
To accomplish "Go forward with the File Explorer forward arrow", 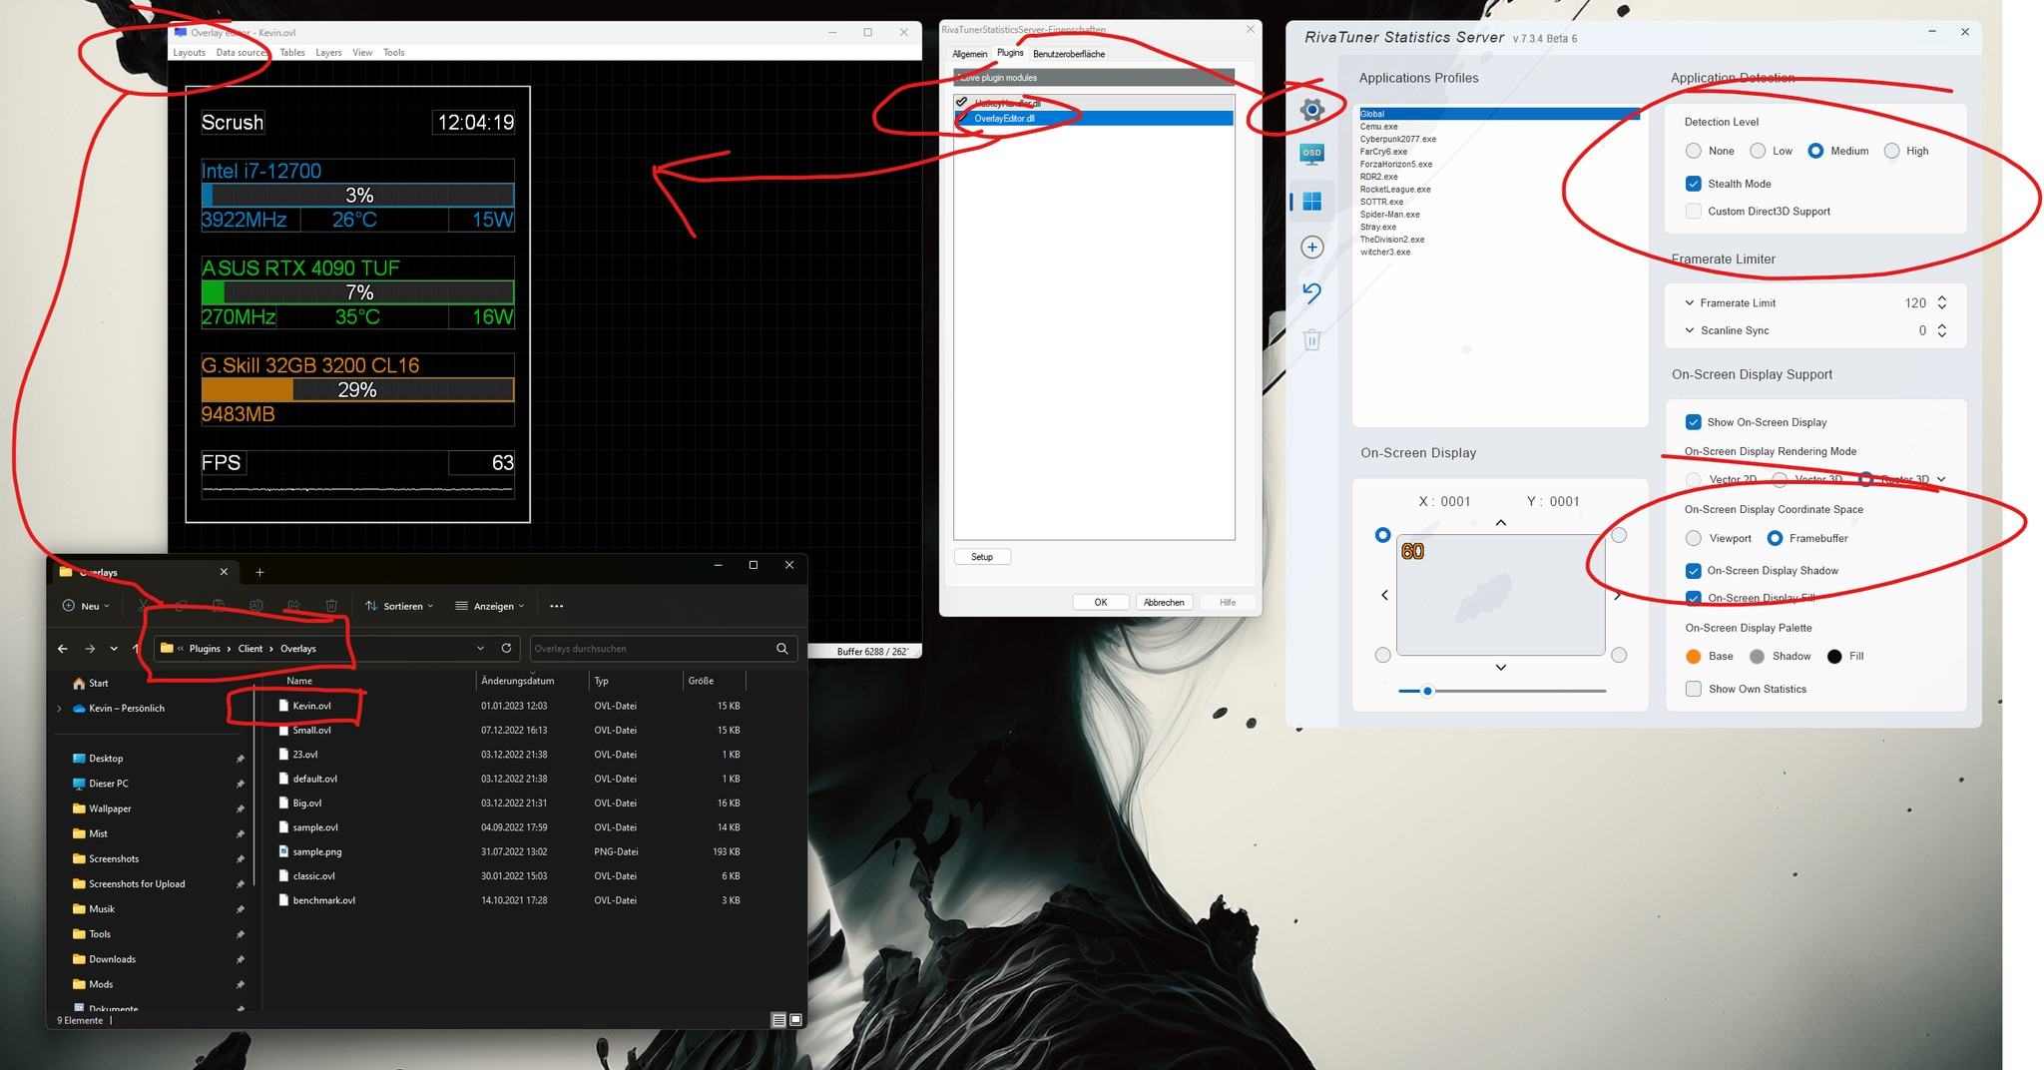I will [x=90, y=649].
